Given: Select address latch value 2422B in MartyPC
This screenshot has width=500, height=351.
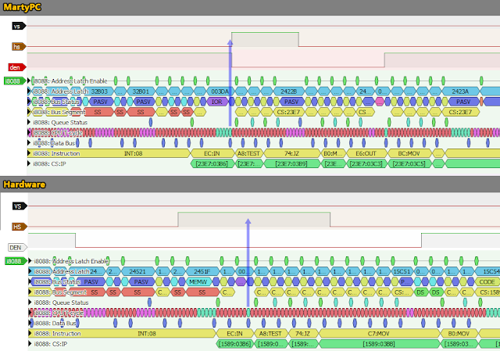Looking at the screenshot, I should pos(288,91).
